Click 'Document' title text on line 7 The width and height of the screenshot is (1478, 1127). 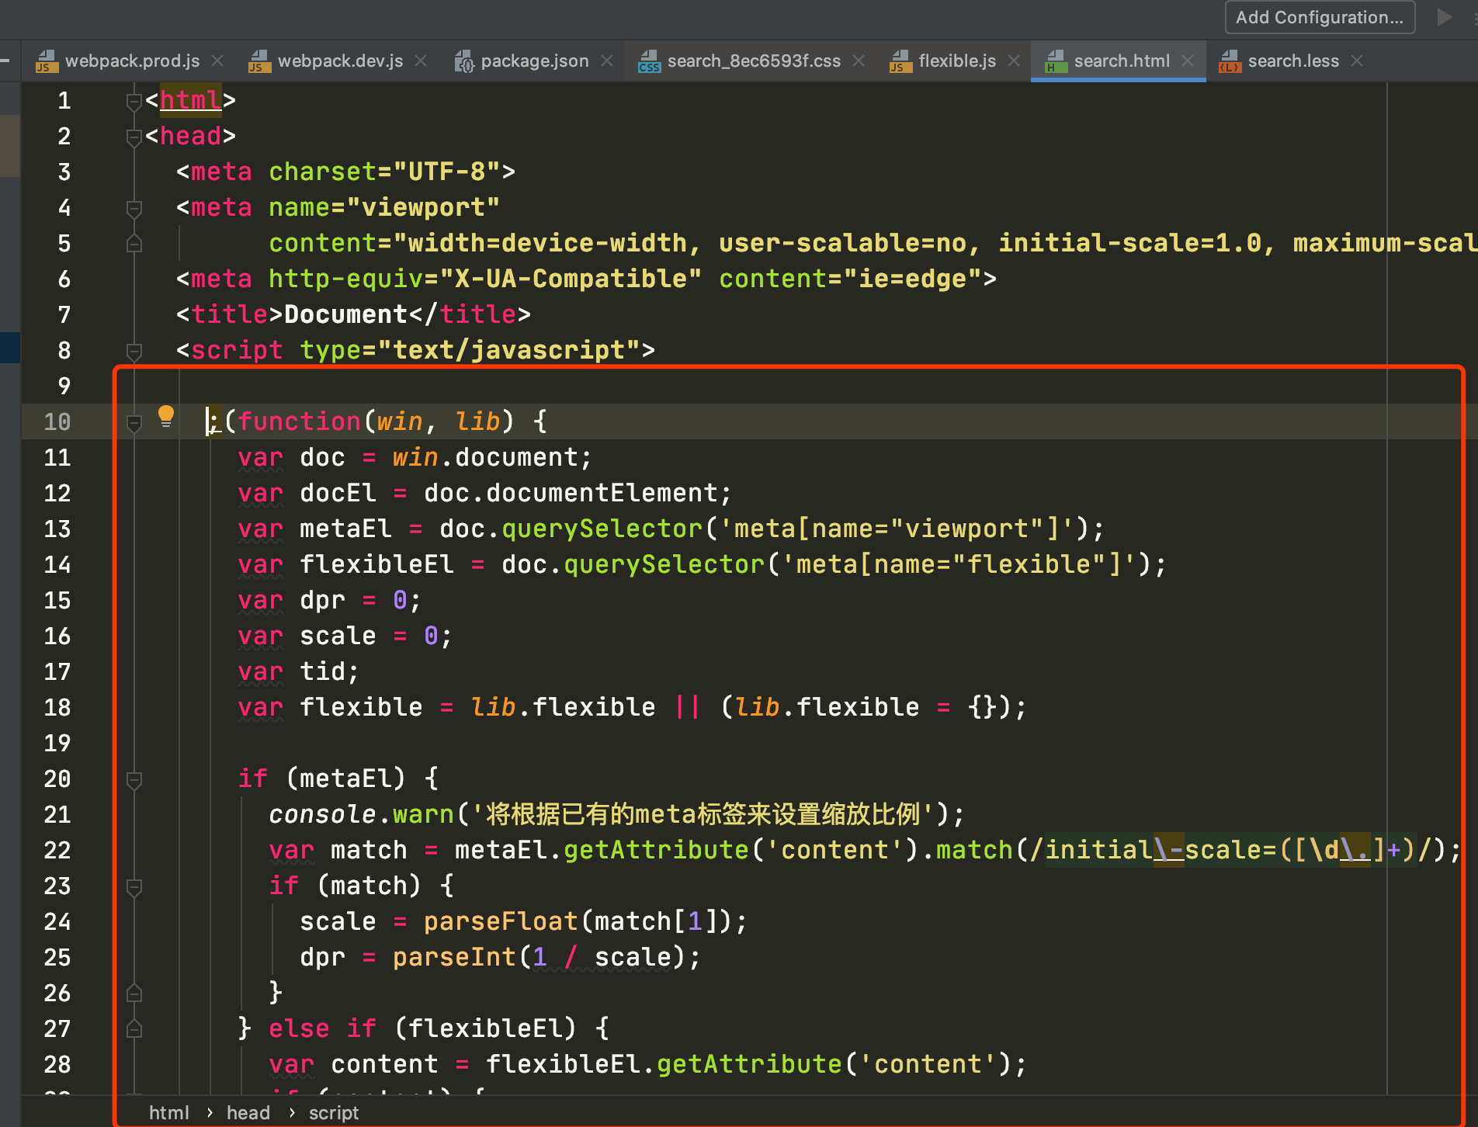point(345,314)
